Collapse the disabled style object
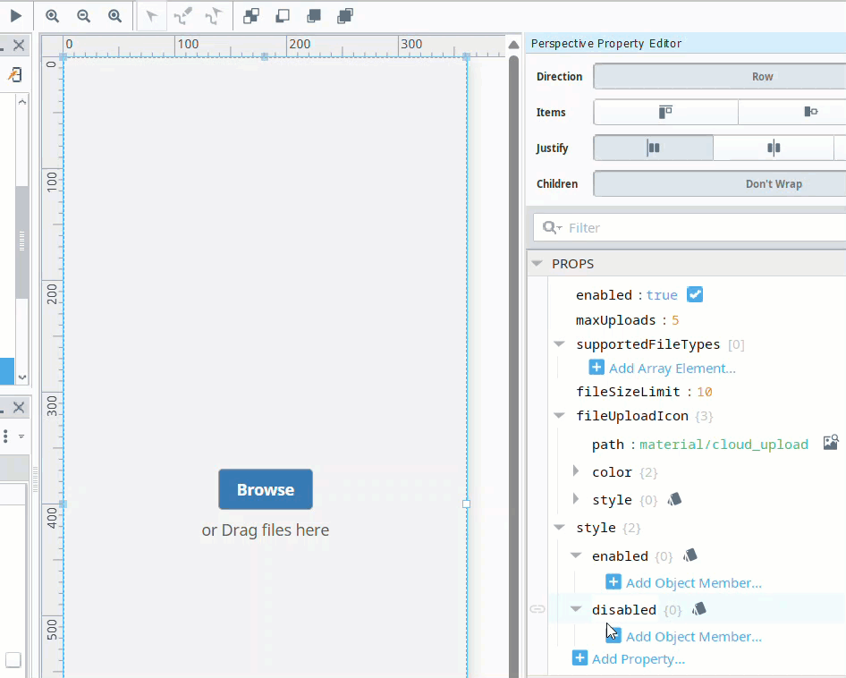This screenshot has height=678, width=846. (576, 609)
